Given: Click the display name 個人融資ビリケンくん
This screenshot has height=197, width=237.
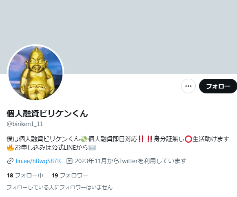Looking at the screenshot, I should (x=47, y=113).
